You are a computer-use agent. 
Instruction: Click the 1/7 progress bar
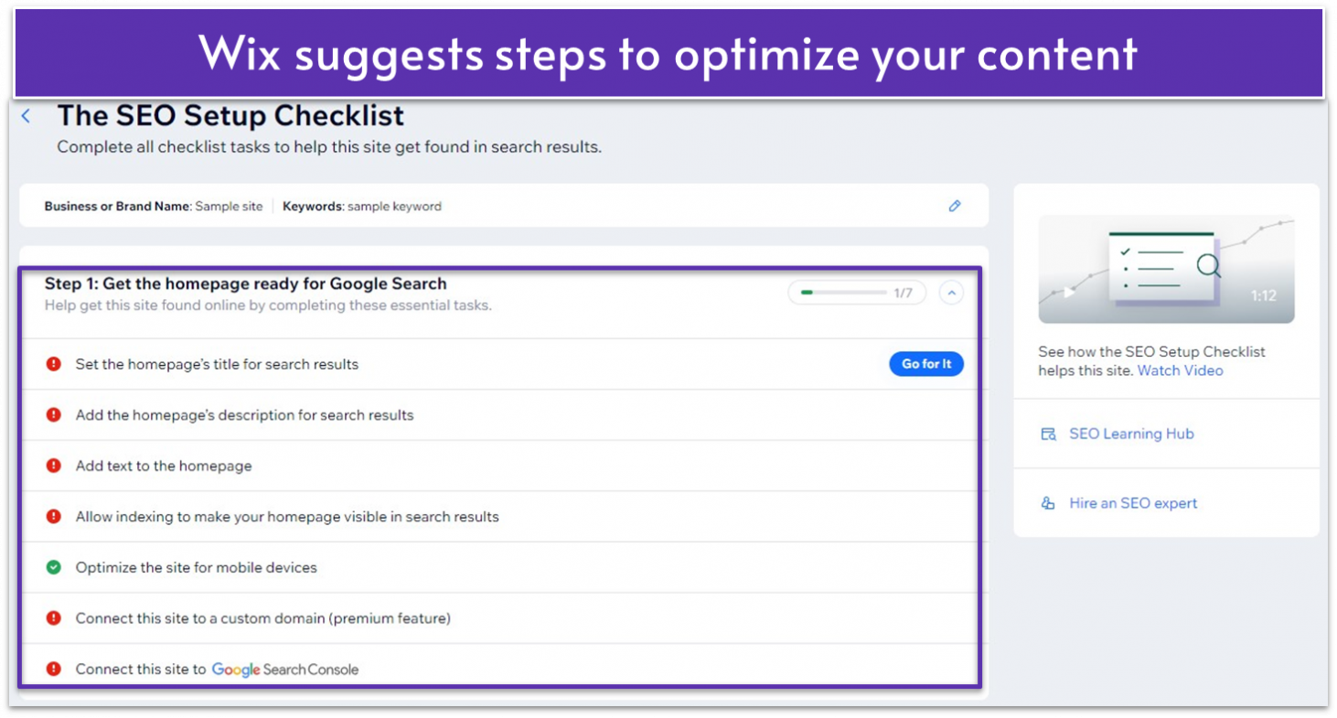[x=856, y=292]
